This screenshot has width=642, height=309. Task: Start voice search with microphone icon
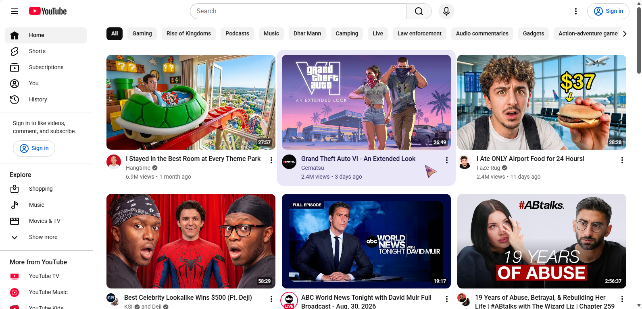pyautogui.click(x=446, y=11)
